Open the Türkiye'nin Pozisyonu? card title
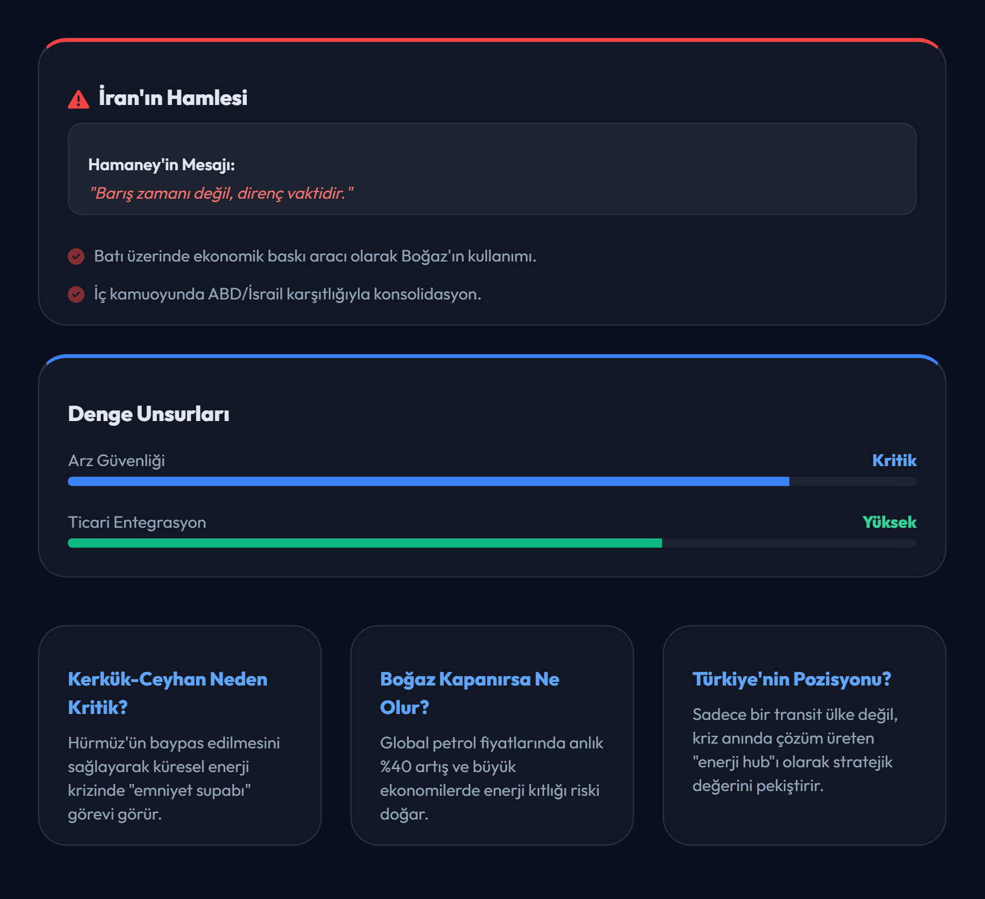The image size is (985, 899). (x=792, y=680)
